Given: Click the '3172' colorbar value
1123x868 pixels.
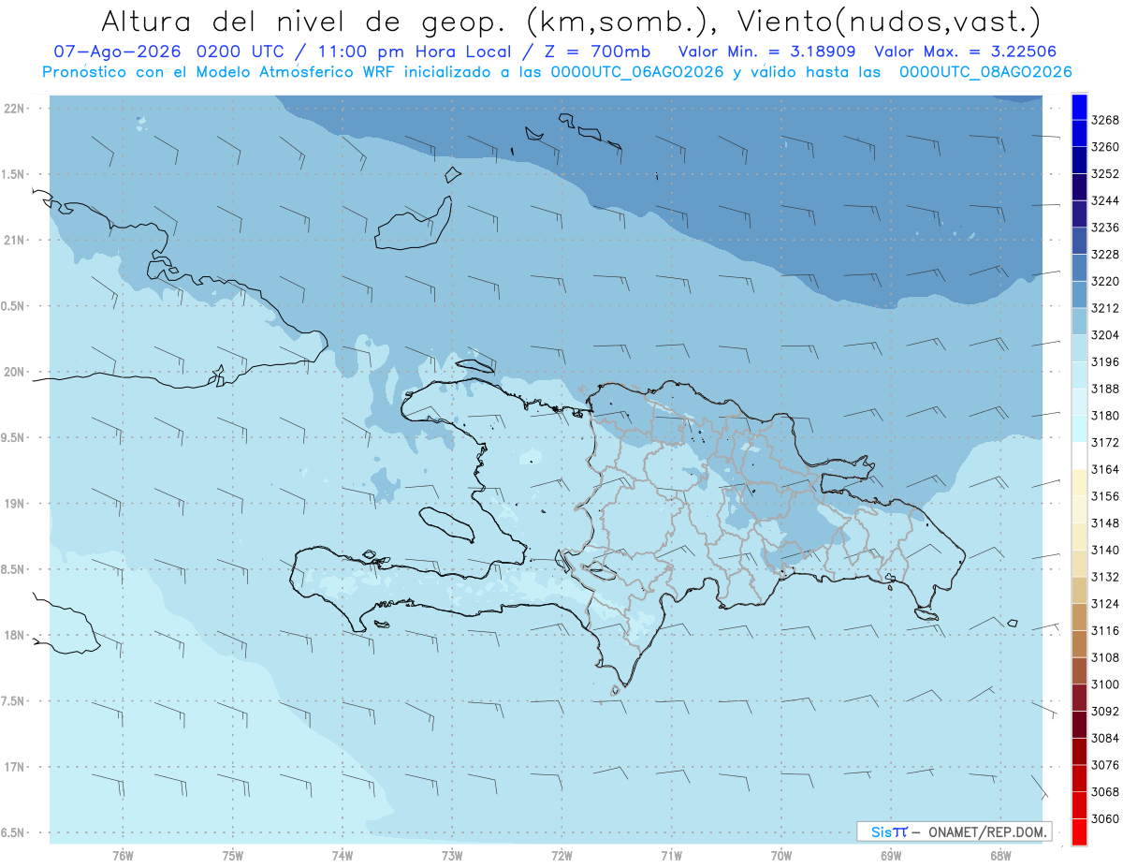Looking at the screenshot, I should click(x=1104, y=442).
